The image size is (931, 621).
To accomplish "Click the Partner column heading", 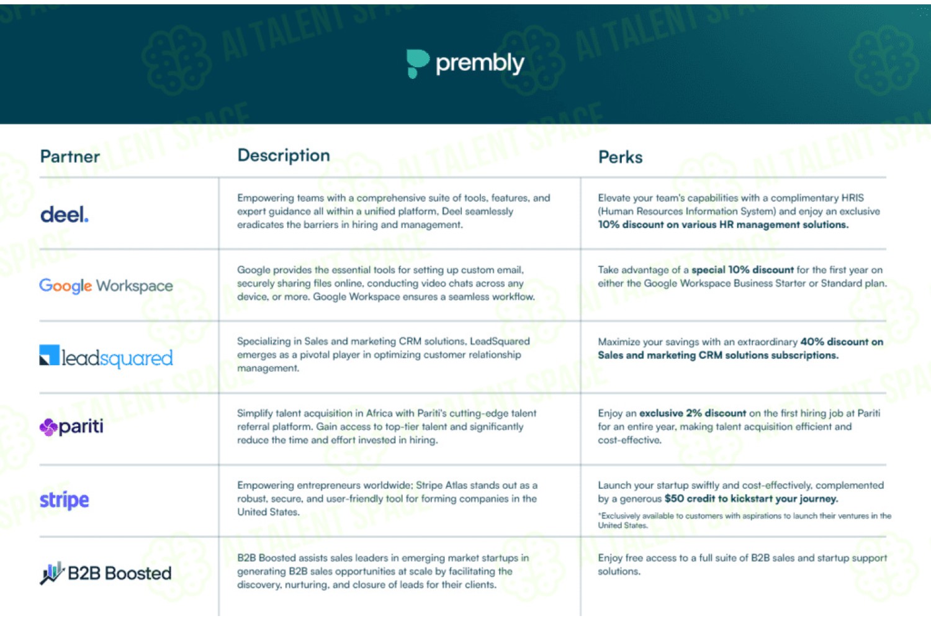I will [x=70, y=156].
